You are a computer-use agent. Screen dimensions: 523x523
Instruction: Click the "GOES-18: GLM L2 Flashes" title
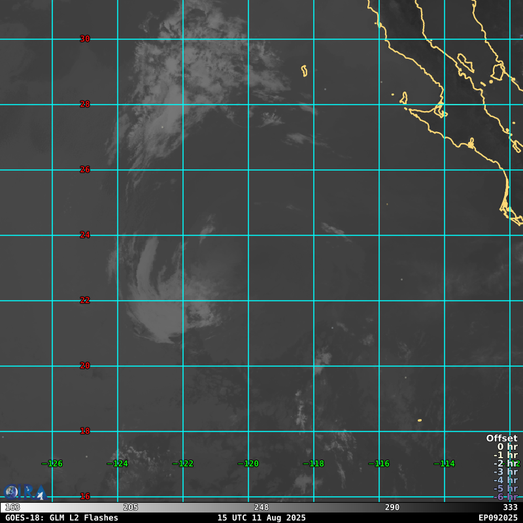pyautogui.click(x=62, y=518)
